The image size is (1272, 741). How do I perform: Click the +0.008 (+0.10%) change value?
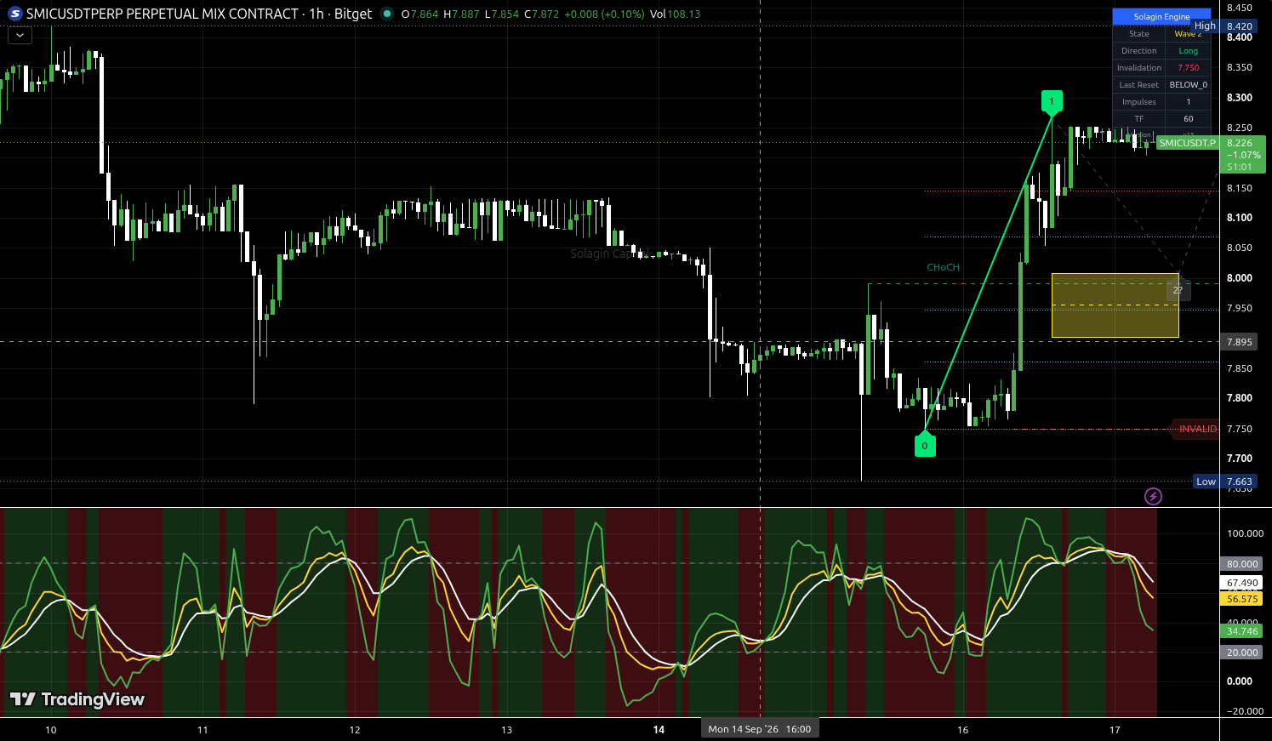[x=604, y=14]
